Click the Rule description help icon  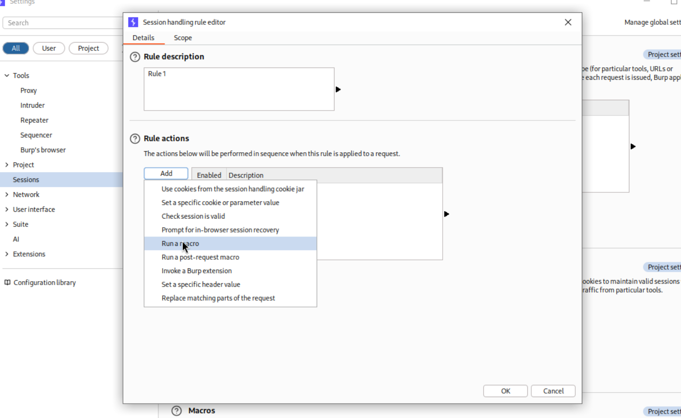pyautogui.click(x=135, y=57)
